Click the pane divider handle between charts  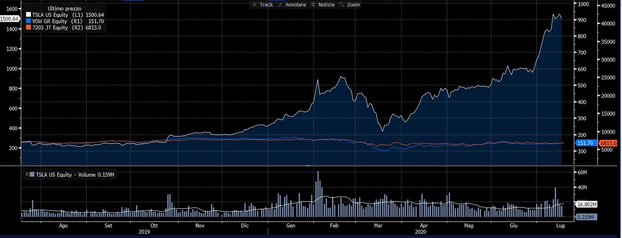click(308, 166)
